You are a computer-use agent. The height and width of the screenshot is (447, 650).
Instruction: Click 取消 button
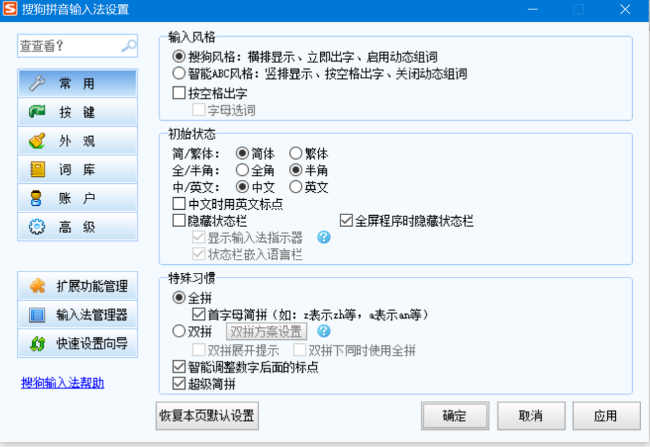tap(531, 416)
